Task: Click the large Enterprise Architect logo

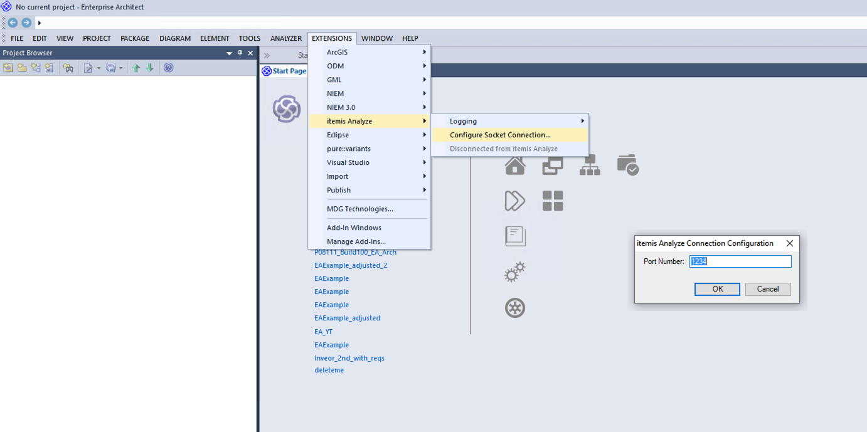Action: pos(287,109)
